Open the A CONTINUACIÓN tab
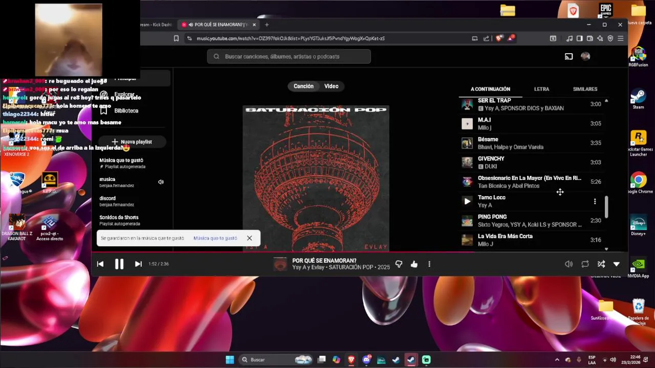 click(490, 89)
